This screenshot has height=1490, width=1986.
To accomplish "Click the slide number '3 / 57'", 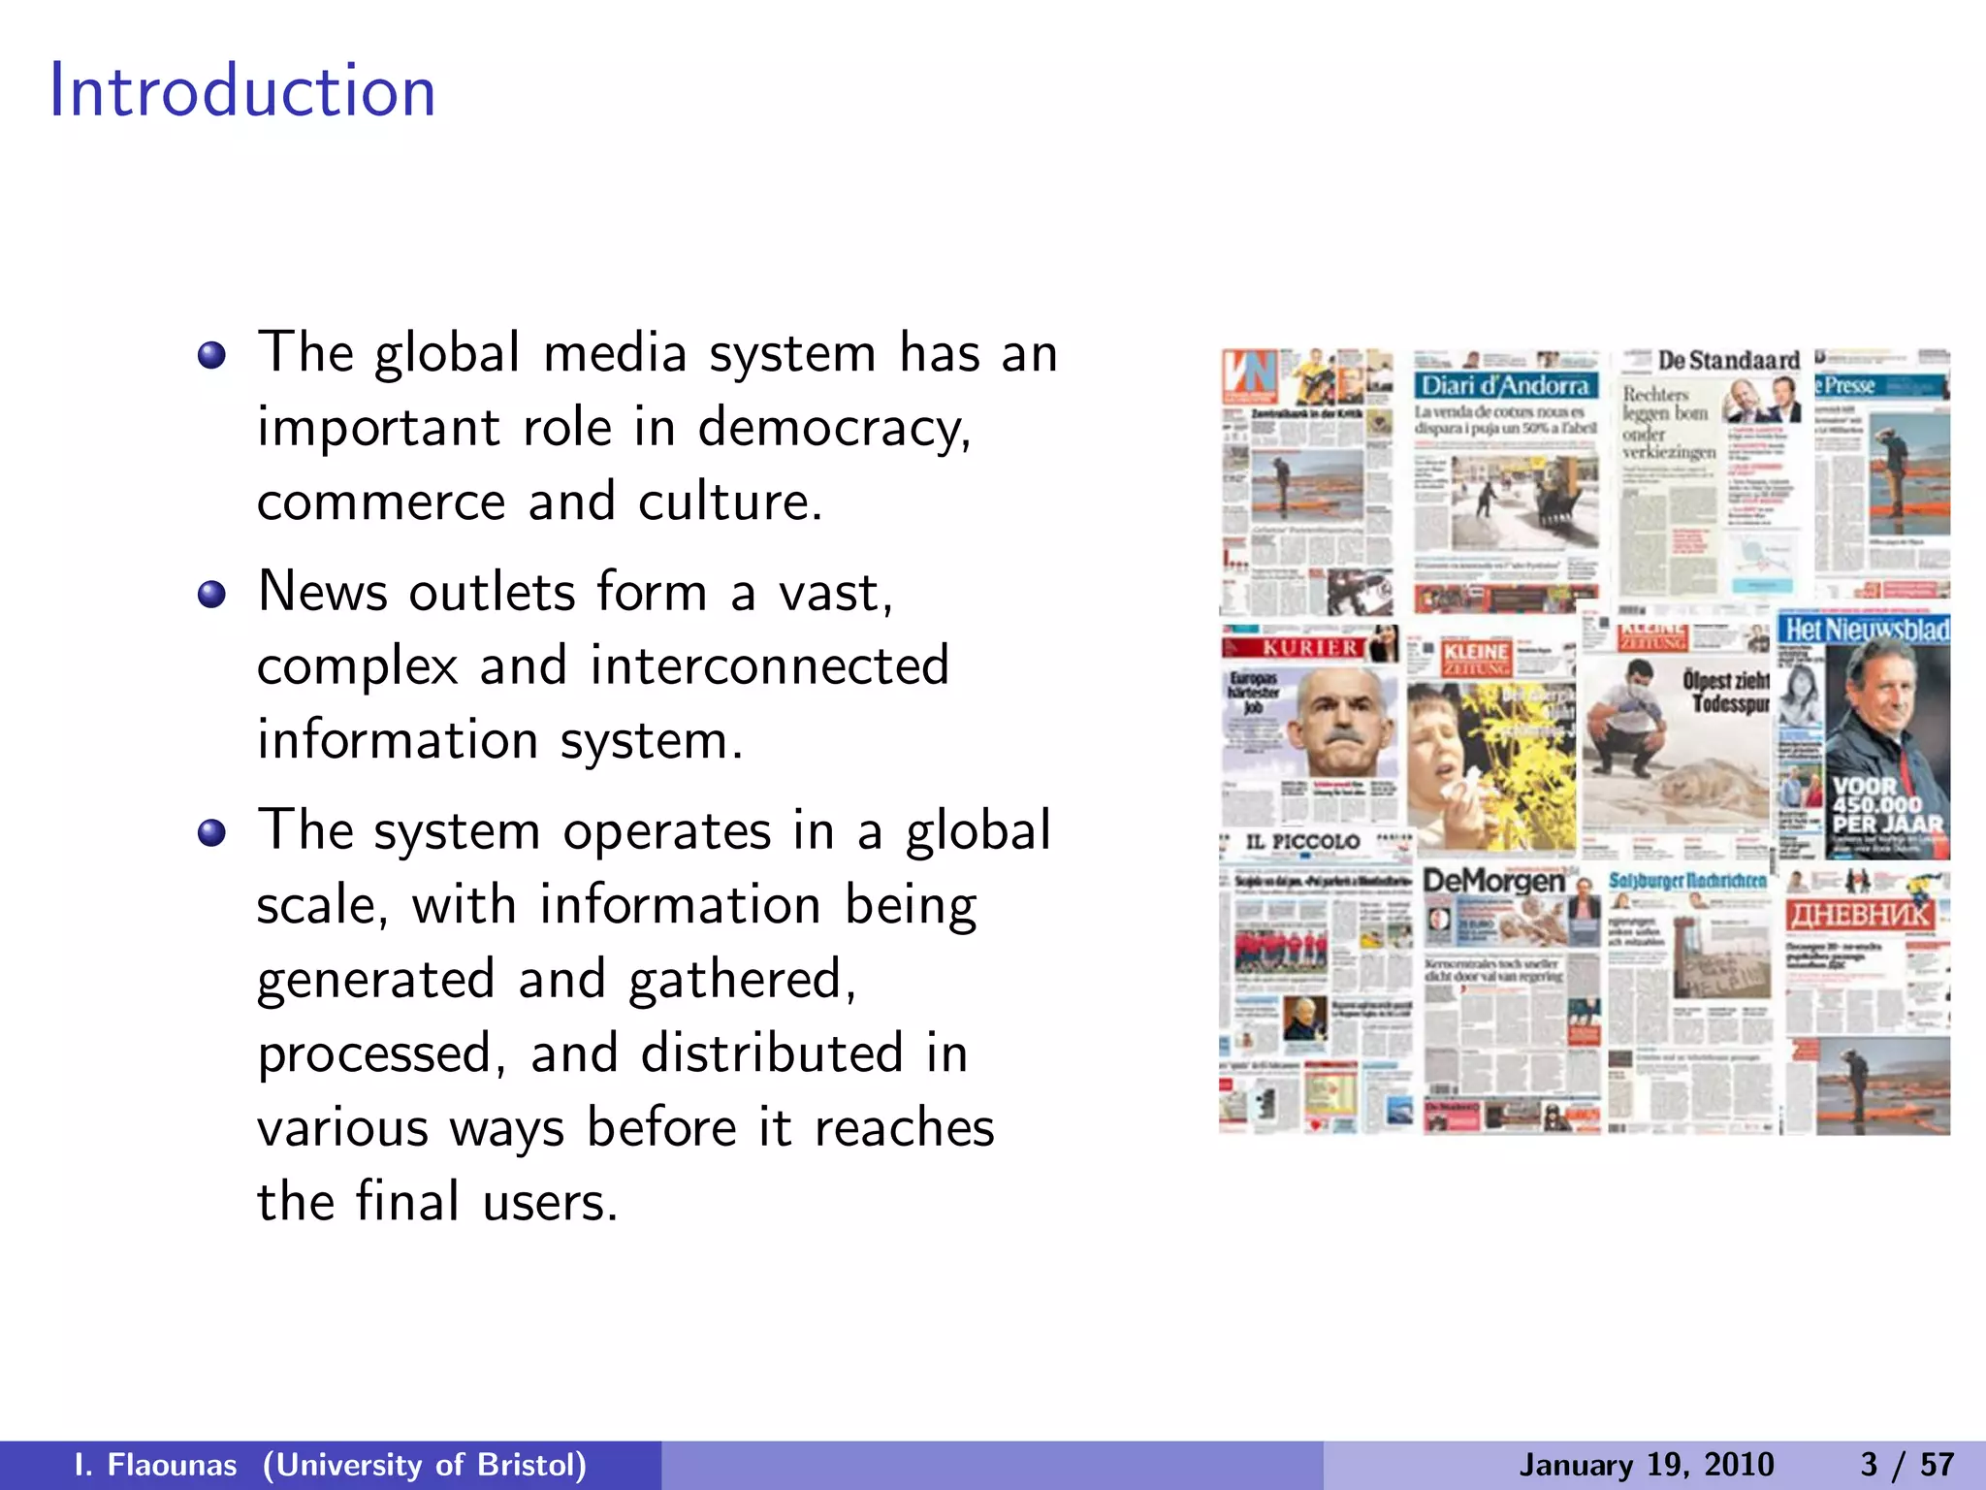I will (1906, 1465).
